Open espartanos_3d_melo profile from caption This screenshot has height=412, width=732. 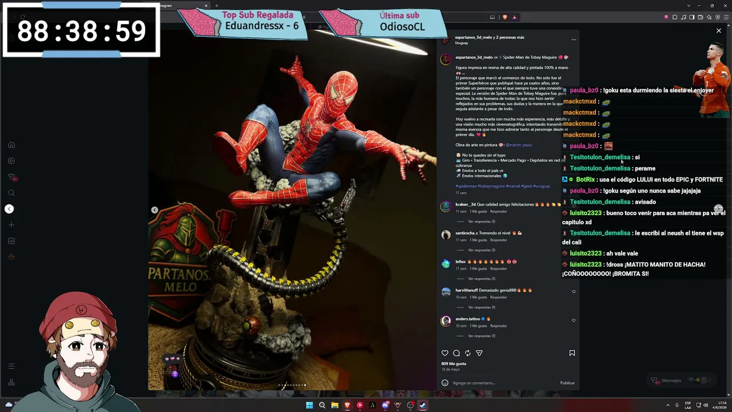[x=474, y=57]
